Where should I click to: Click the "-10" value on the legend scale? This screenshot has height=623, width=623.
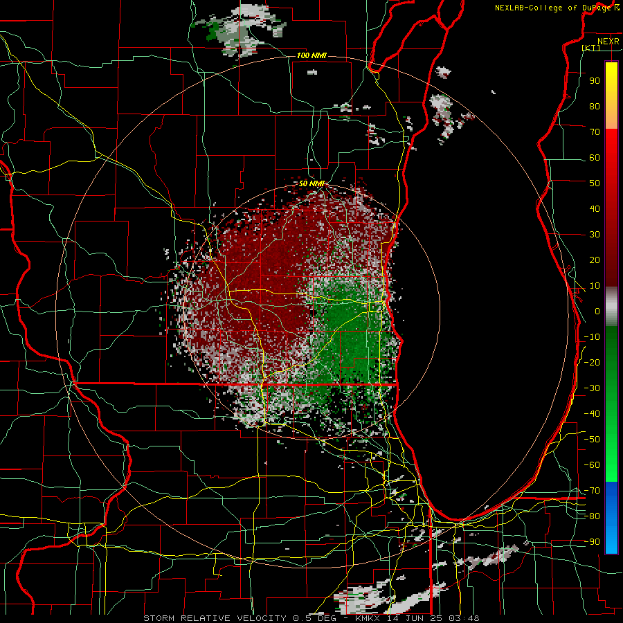pyautogui.click(x=592, y=337)
